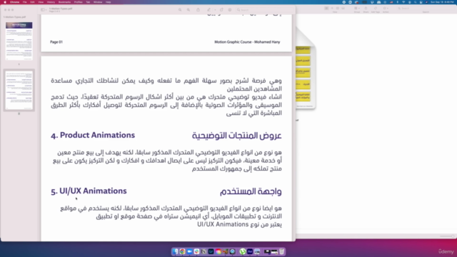457x257 pixels.
Task: Switch Finder window to column view
Action: (x=338, y=8)
